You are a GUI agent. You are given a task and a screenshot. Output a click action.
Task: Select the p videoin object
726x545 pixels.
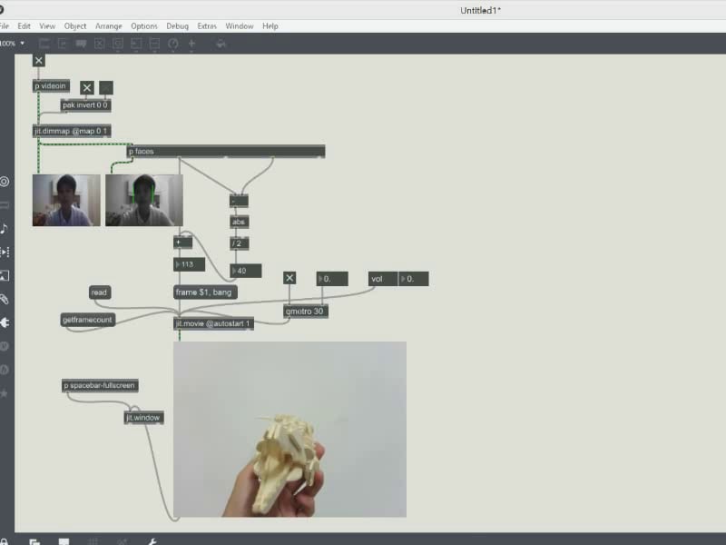tap(51, 85)
